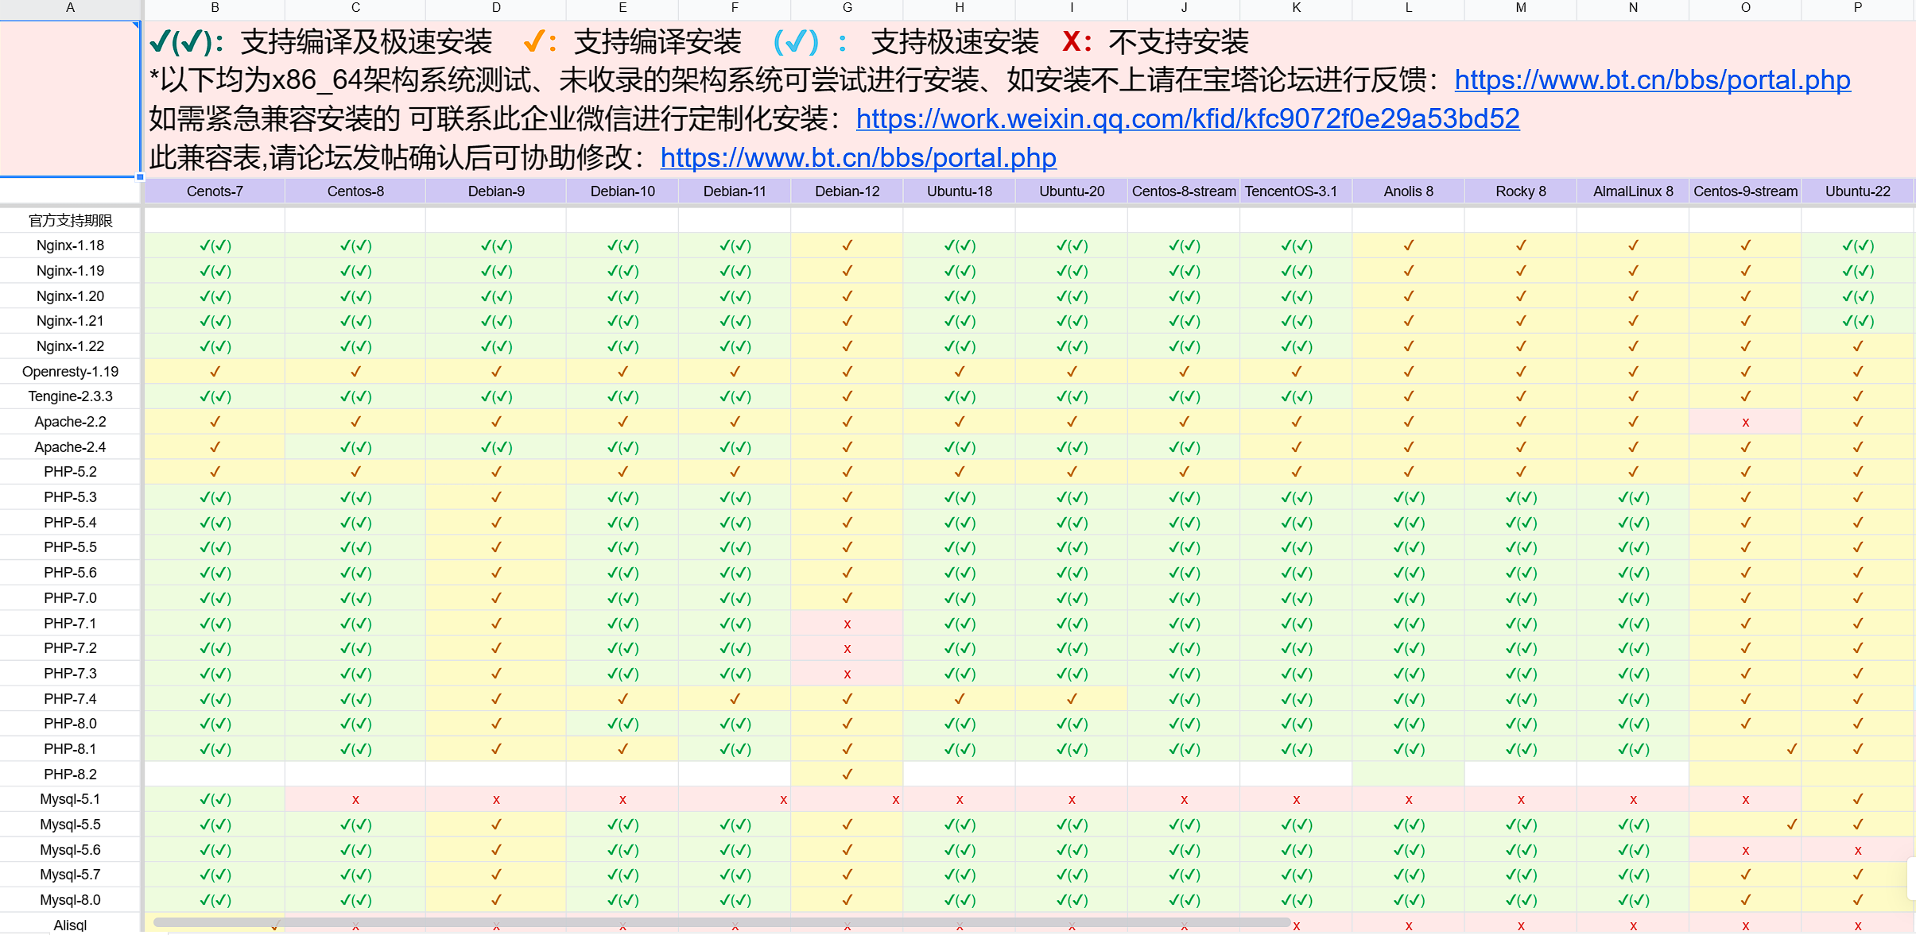Screen dimensions: 1916x935
Task: Click the Debian-12 column title cell
Action: pyautogui.click(x=847, y=191)
